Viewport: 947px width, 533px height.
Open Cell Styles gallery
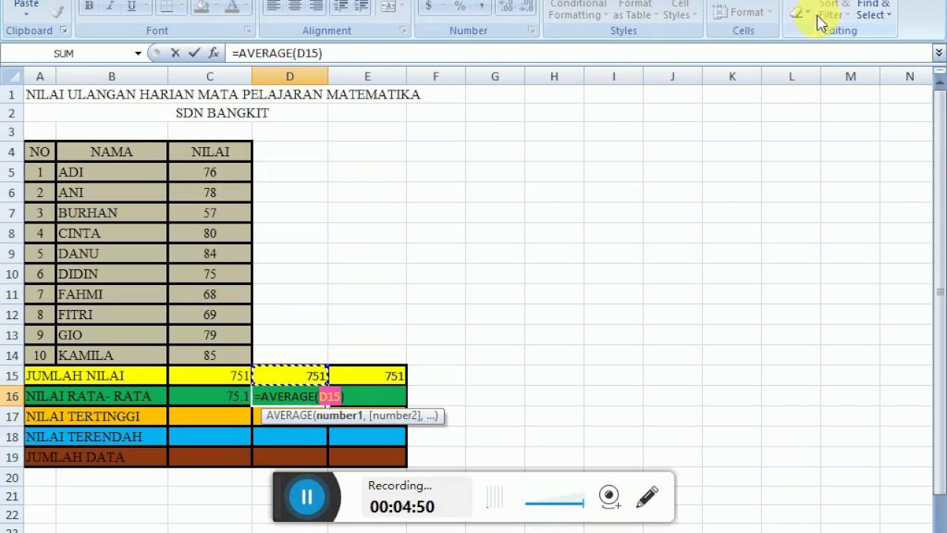679,10
